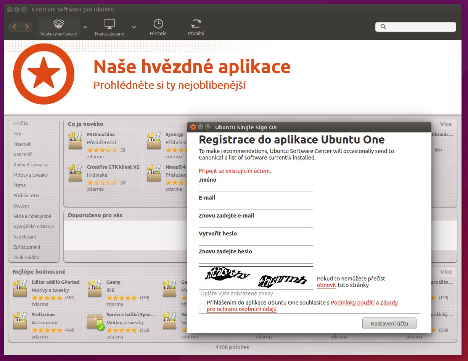Click the Crossfire GTK klient V2 icon
The width and height of the screenshot is (468, 361).
point(75,173)
